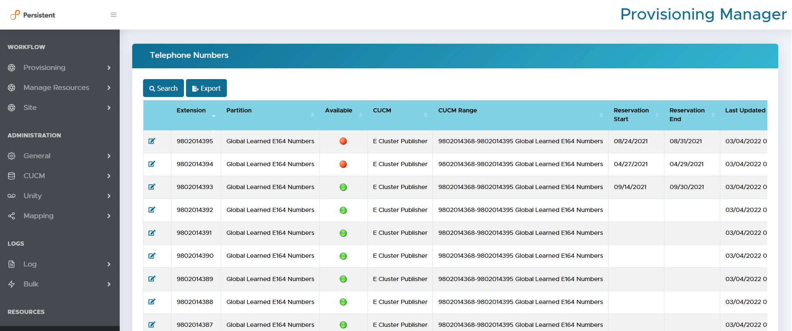792x331 pixels.
Task: Expand the Bulk menu chevron
Action: pos(109,284)
